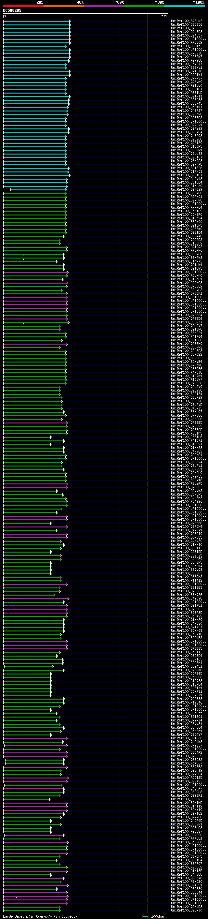
Task: Select the UniRef100_Q27638 label
Action: [x=187, y=699]
